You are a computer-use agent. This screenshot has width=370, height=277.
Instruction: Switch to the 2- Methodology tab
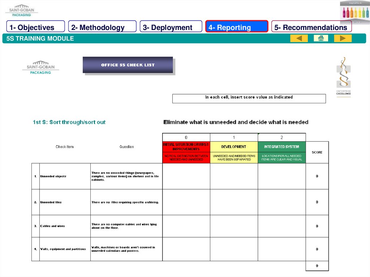click(x=102, y=27)
